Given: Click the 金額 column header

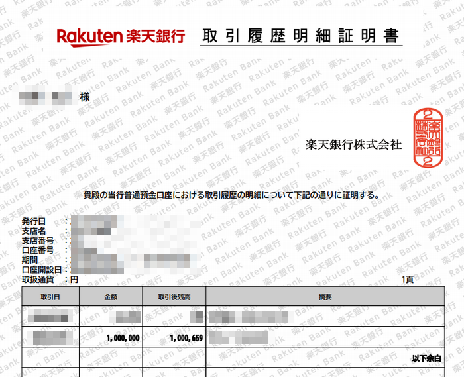Looking at the screenshot, I should (111, 297).
